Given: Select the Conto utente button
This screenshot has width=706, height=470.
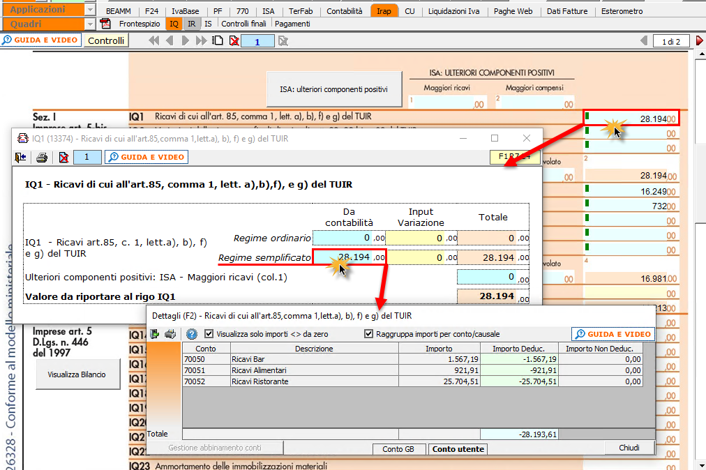Looking at the screenshot, I should point(458,449).
